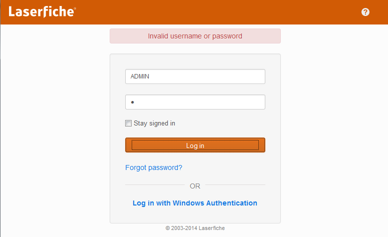Image resolution: width=388 pixels, height=237 pixels.
Task: Click empty right side of username field
Action: pos(223,76)
